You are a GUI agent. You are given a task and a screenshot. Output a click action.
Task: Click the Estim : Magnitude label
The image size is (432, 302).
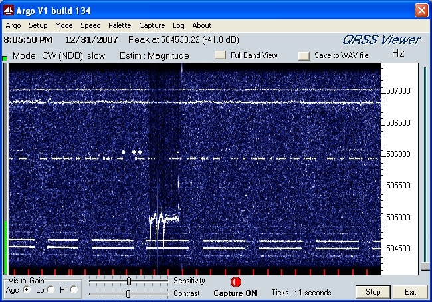[154, 55]
